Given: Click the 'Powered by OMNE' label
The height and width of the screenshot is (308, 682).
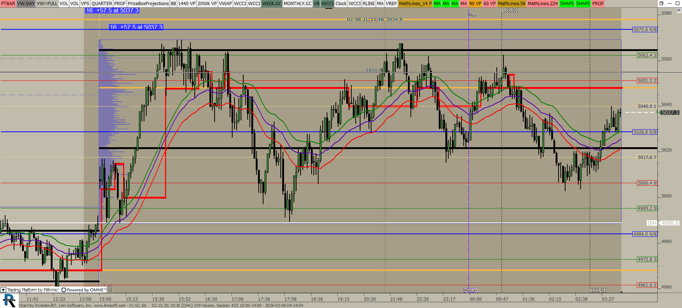Looking at the screenshot, I should click(84, 290).
